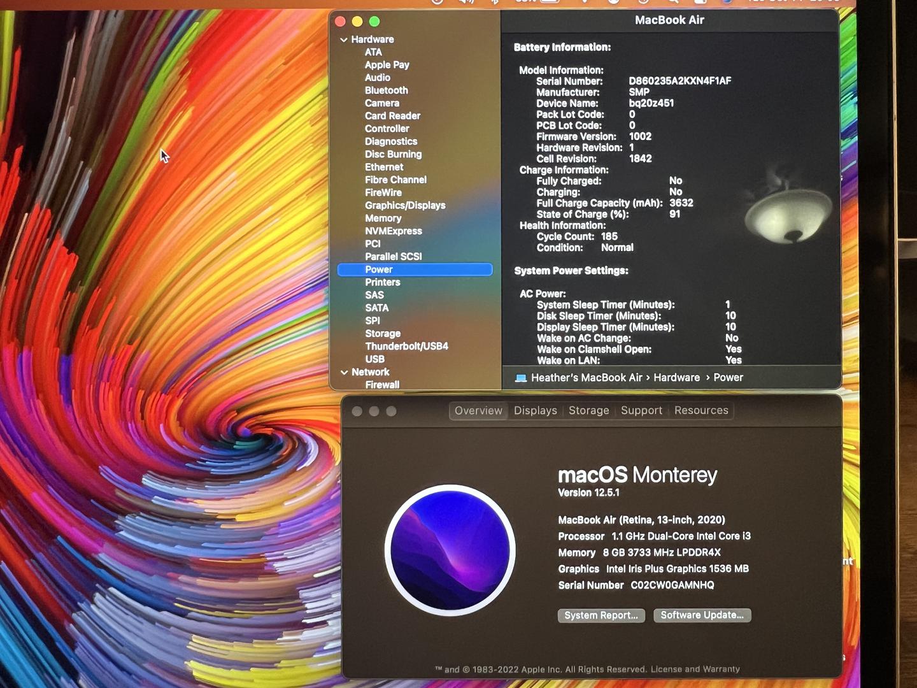Select serial number C02CW0GAMNHQ text
The width and height of the screenshot is (917, 688).
click(x=672, y=585)
